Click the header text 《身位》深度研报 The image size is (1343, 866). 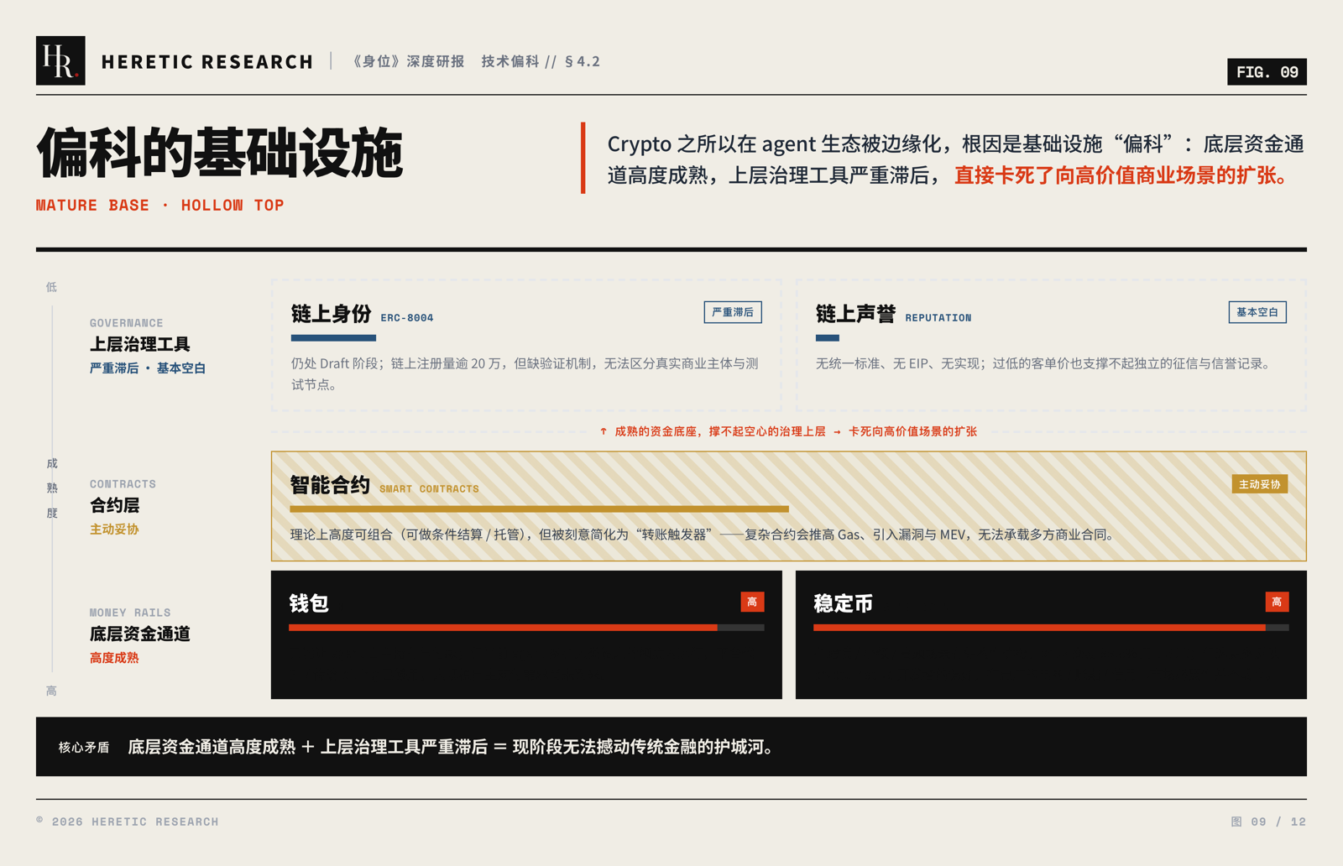click(x=408, y=61)
